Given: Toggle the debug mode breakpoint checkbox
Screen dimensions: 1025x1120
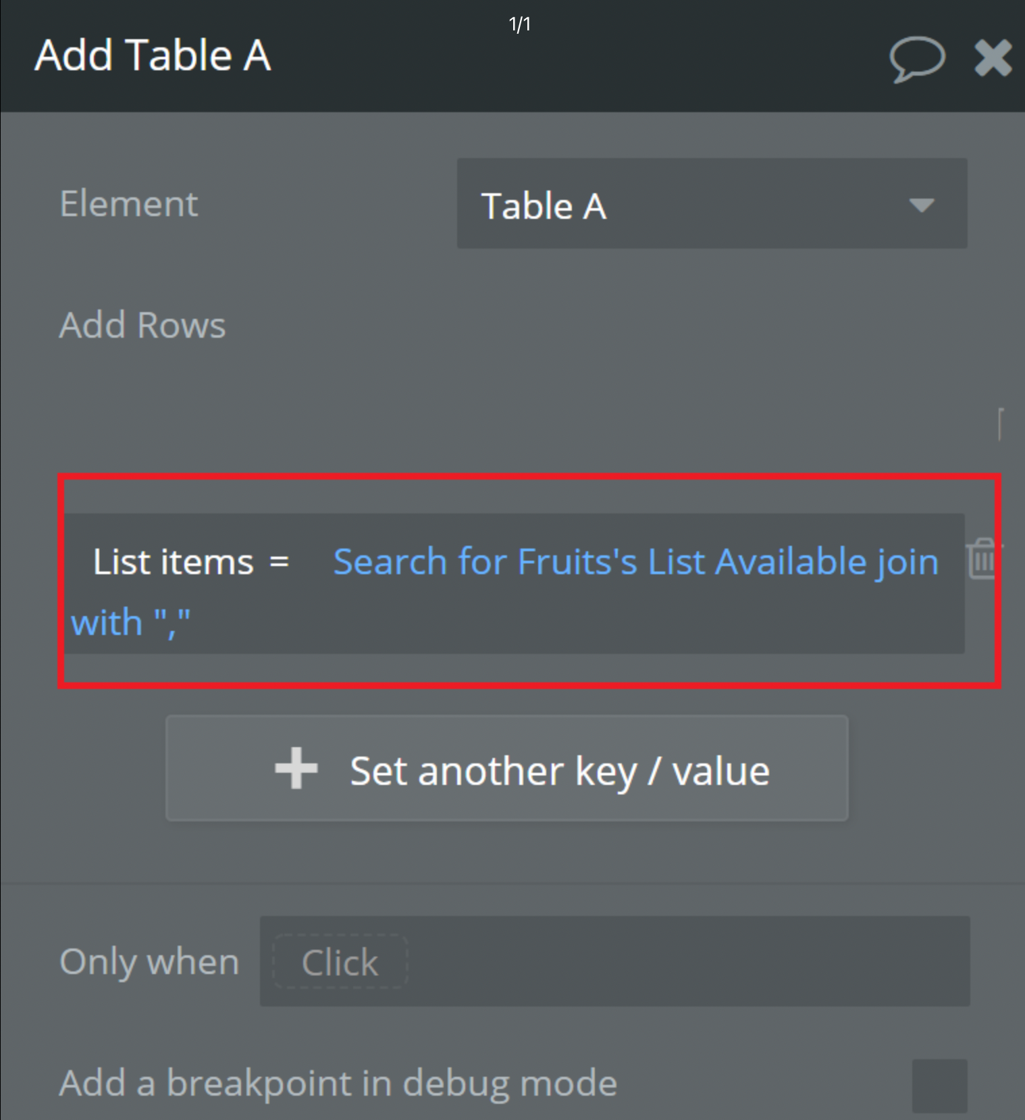Looking at the screenshot, I should click(939, 1086).
